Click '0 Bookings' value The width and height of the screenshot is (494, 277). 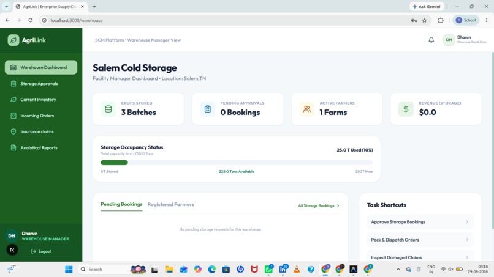pyautogui.click(x=240, y=113)
